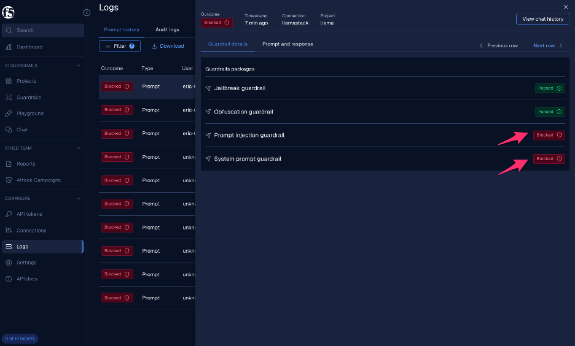The height and width of the screenshot is (346, 575).
Task: Open Attack Campaigns in the sidebar
Action: click(39, 180)
